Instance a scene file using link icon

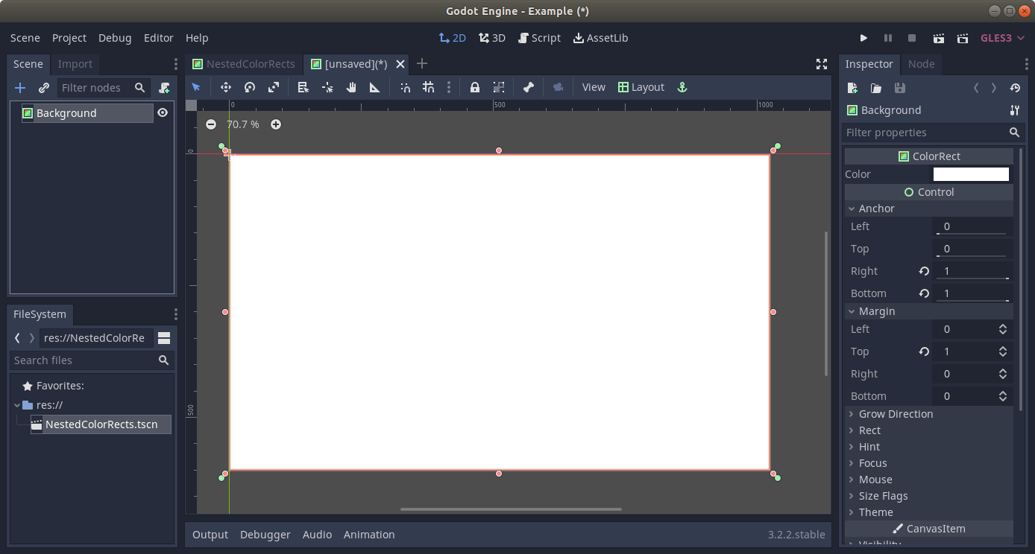click(x=44, y=88)
